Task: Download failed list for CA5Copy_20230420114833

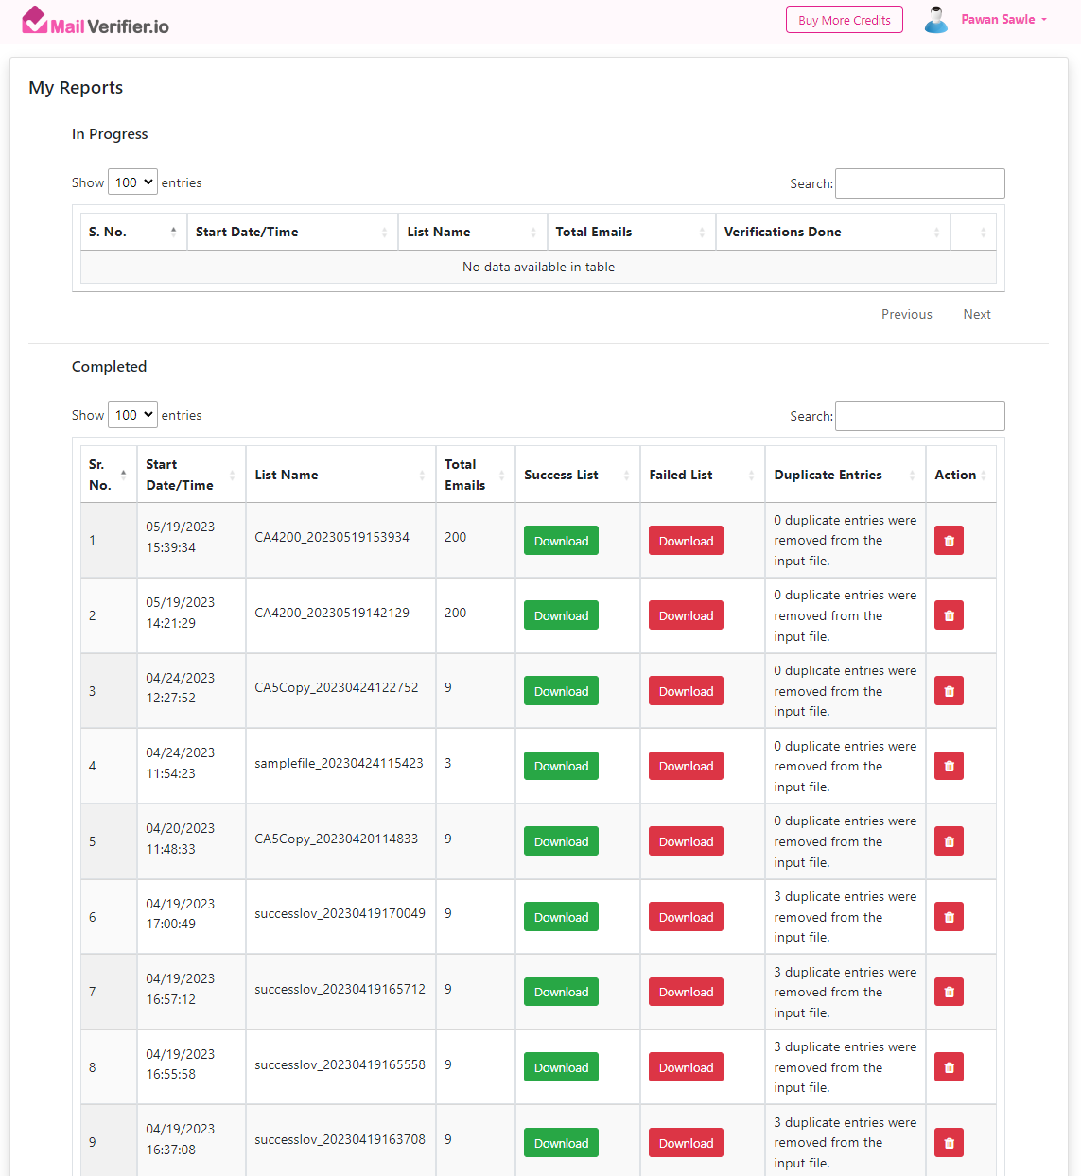Action: 686,841
